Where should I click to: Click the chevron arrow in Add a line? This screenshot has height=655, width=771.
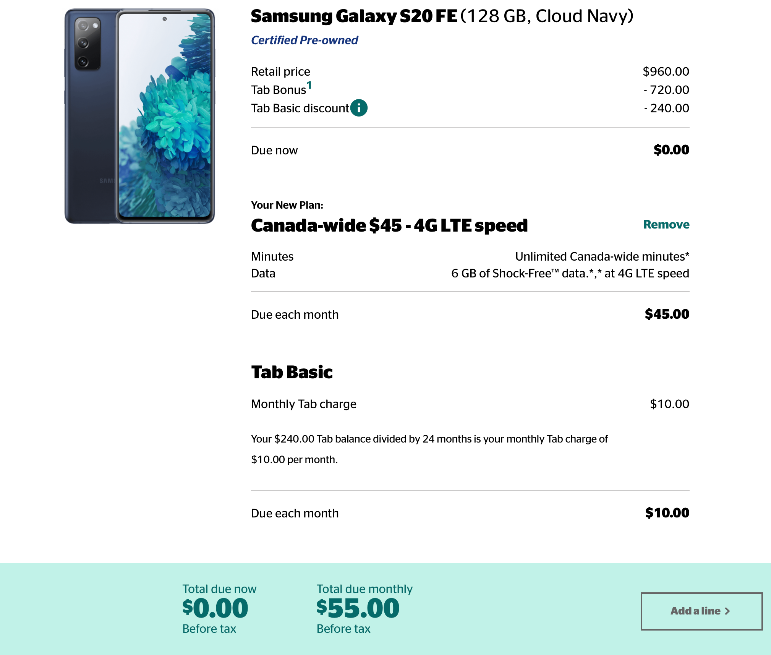click(x=727, y=611)
